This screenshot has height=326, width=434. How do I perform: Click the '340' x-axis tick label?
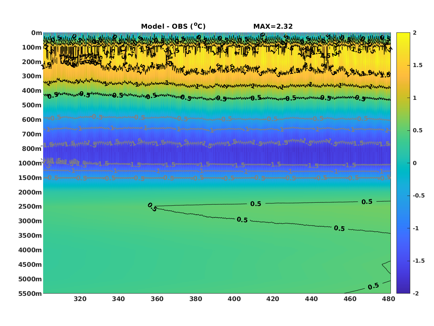pyautogui.click(x=119, y=299)
